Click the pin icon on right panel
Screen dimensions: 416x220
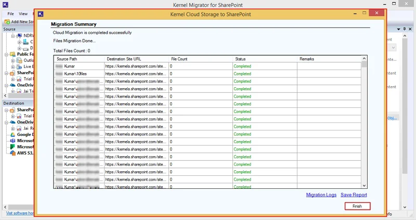(405, 29)
